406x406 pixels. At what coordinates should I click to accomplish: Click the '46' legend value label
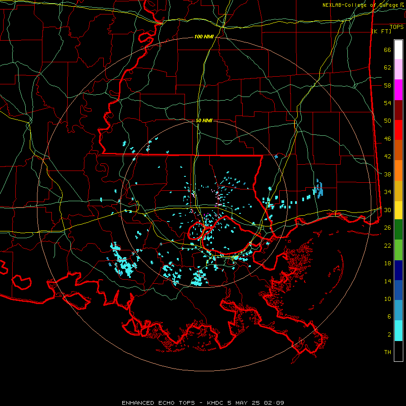(388, 139)
